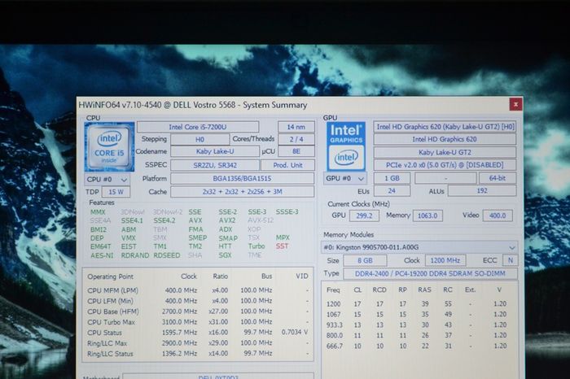Click the 64-bit GPU bus width value
This screenshot has width=570, height=379.
click(x=498, y=178)
